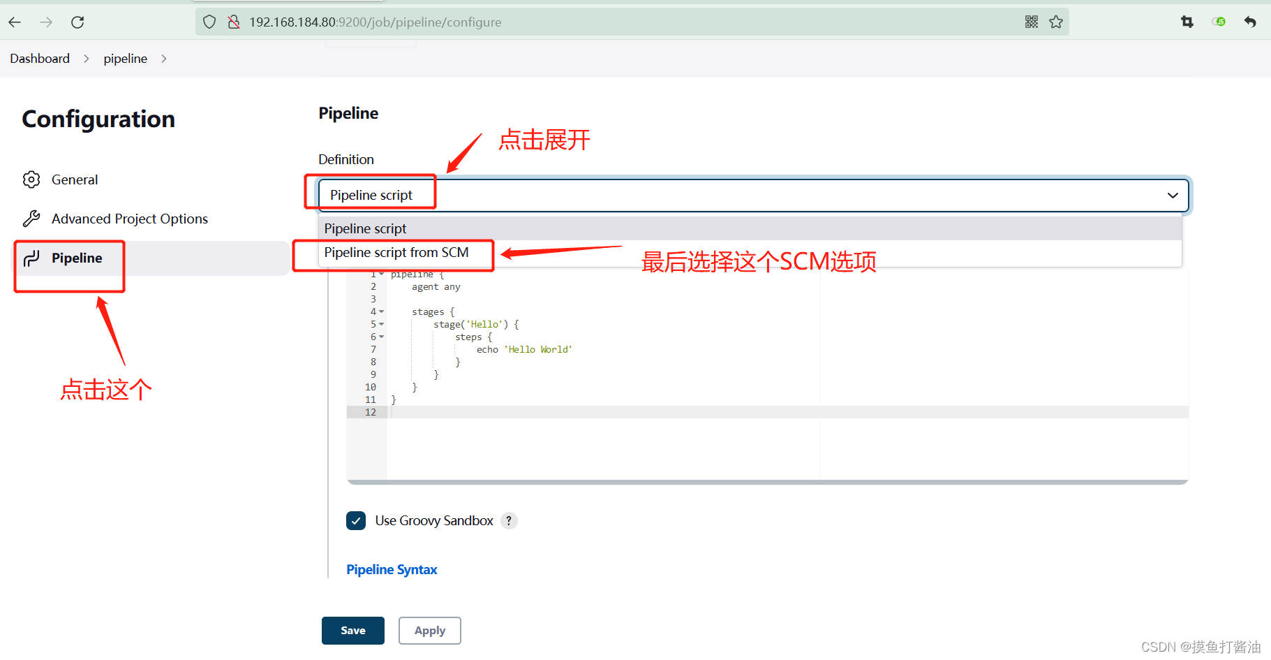Expand the pipeline breadcrumb chevron

164,59
